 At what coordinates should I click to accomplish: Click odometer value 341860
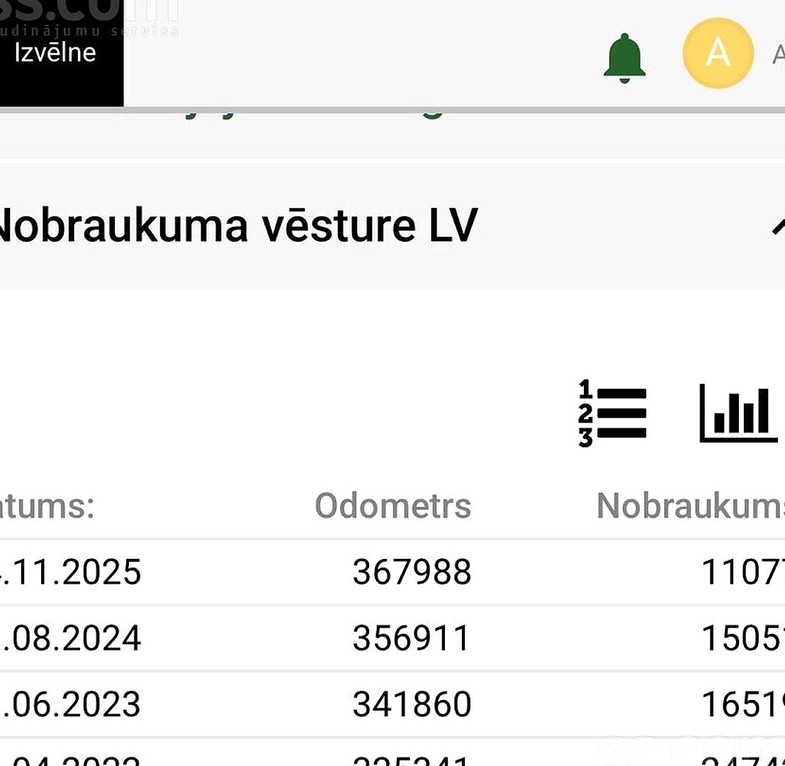pyautogui.click(x=412, y=704)
